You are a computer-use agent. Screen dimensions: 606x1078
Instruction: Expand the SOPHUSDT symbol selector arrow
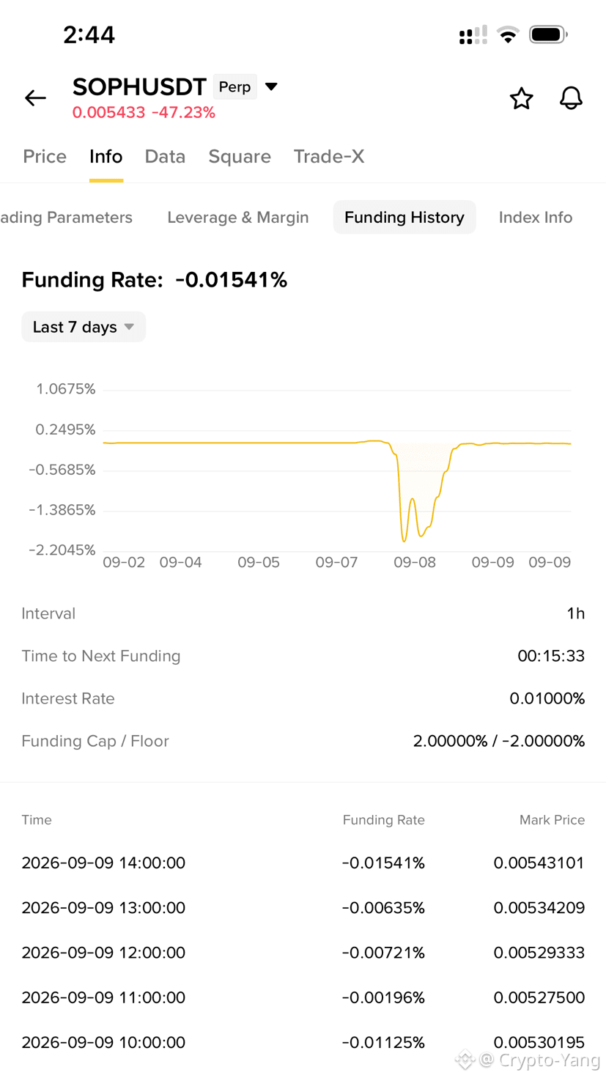[271, 86]
